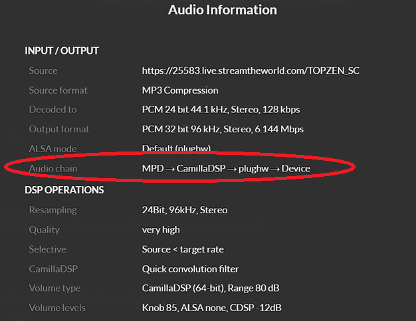Click the Quick convolution filter value

190,269
